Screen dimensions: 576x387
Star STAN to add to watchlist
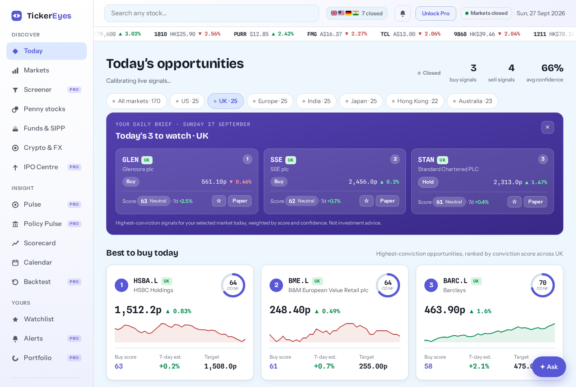tap(514, 202)
